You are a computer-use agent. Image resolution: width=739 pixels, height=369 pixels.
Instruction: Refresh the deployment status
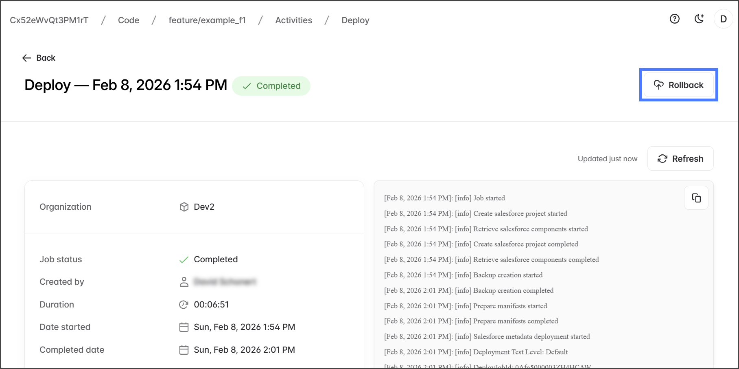pyautogui.click(x=680, y=158)
